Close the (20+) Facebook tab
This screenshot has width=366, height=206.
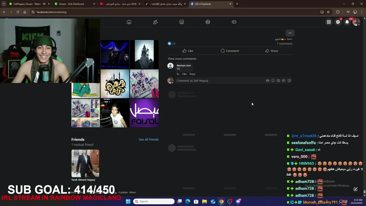point(230,4)
